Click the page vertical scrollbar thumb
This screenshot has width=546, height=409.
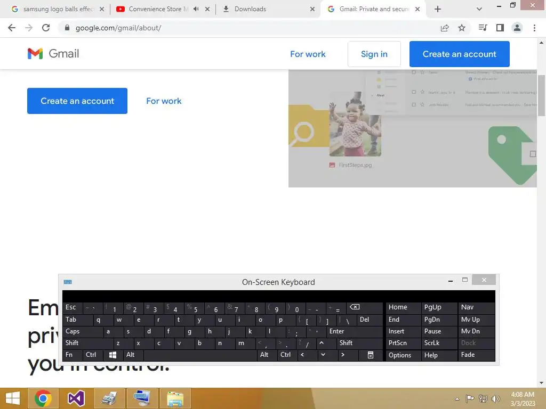pyautogui.click(x=541, y=96)
